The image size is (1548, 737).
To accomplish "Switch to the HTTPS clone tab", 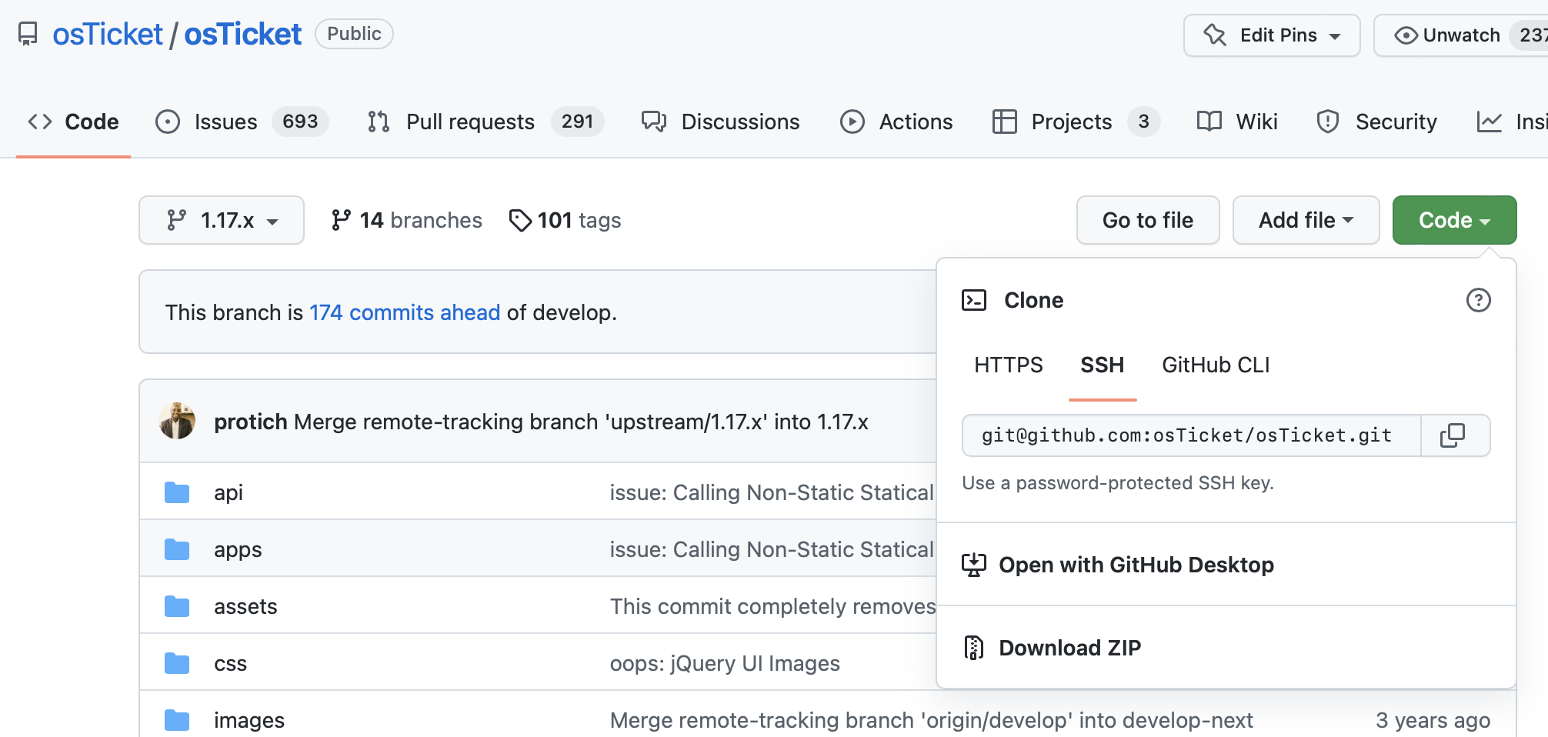I will [1008, 365].
